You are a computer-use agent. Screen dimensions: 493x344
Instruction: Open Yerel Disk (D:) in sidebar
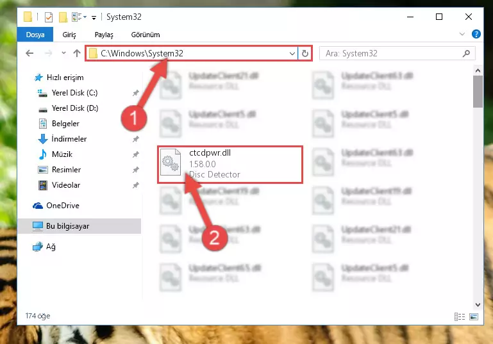click(75, 108)
